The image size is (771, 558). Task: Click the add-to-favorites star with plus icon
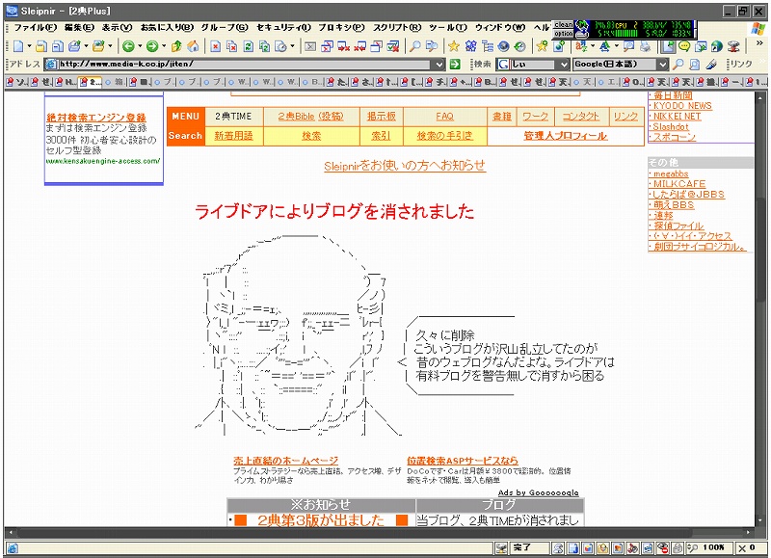coord(543,46)
